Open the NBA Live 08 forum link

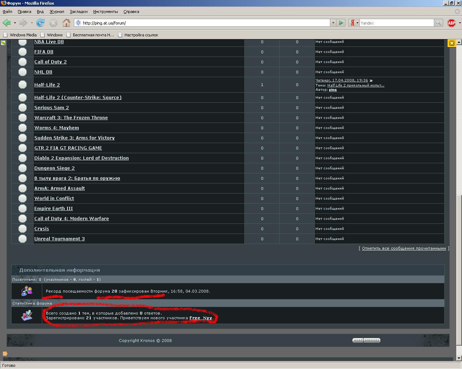(x=49, y=42)
